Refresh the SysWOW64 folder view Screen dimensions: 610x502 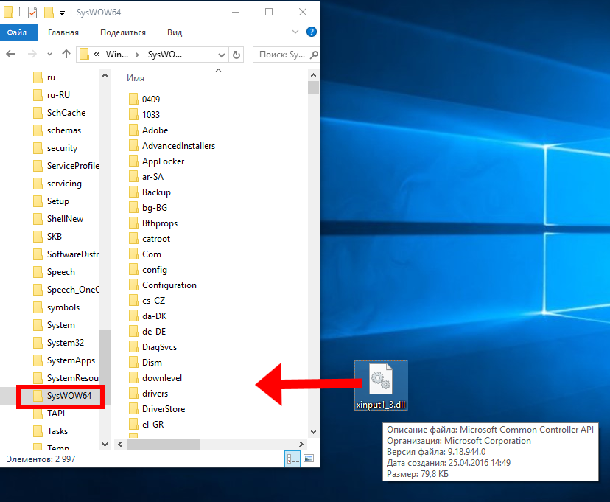(236, 55)
